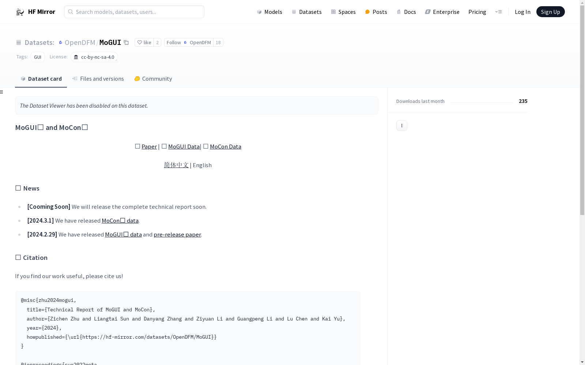Click the 'year={2024},' citation line
The height and width of the screenshot is (365, 585).
click(x=44, y=328)
